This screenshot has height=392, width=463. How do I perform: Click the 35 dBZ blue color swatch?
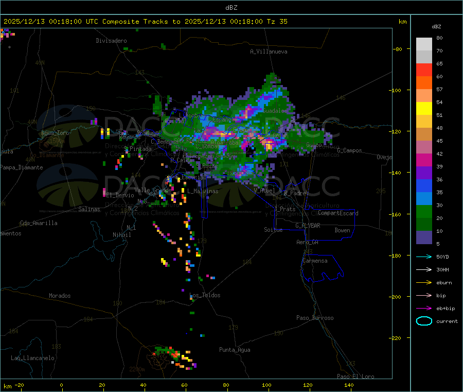coord(424,185)
